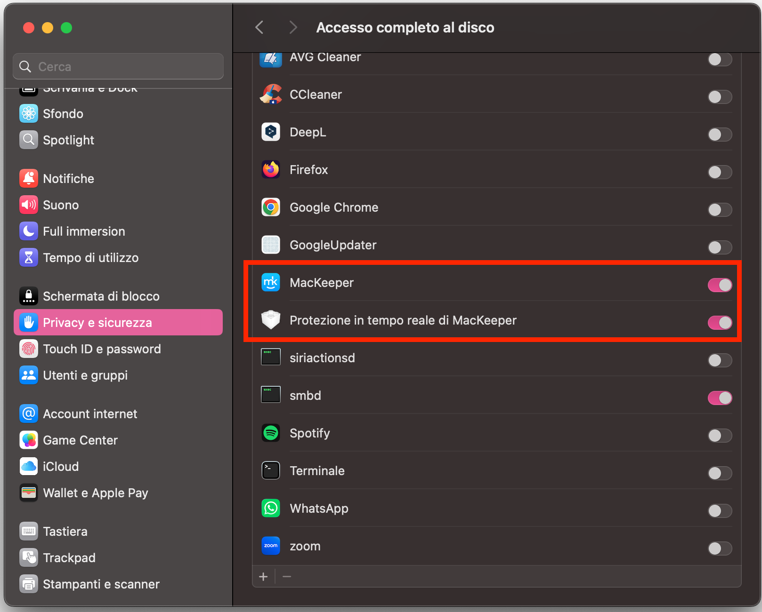This screenshot has height=612, width=762.
Task: Select the Spotify row label
Action: (x=309, y=433)
